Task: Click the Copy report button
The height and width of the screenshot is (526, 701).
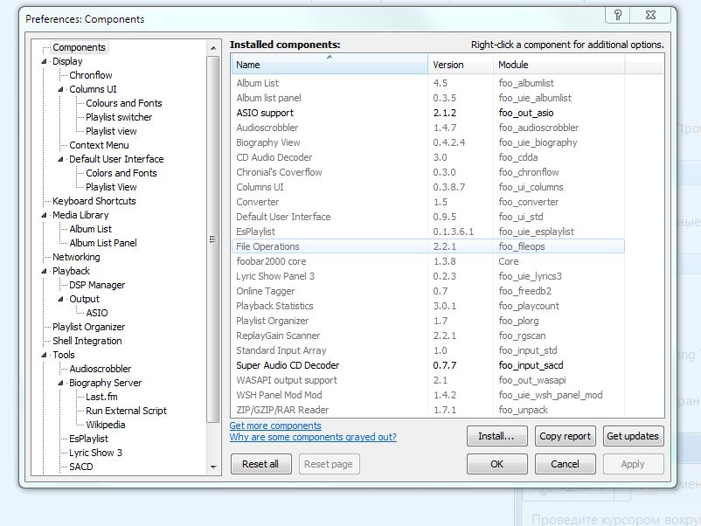Action: coord(565,436)
